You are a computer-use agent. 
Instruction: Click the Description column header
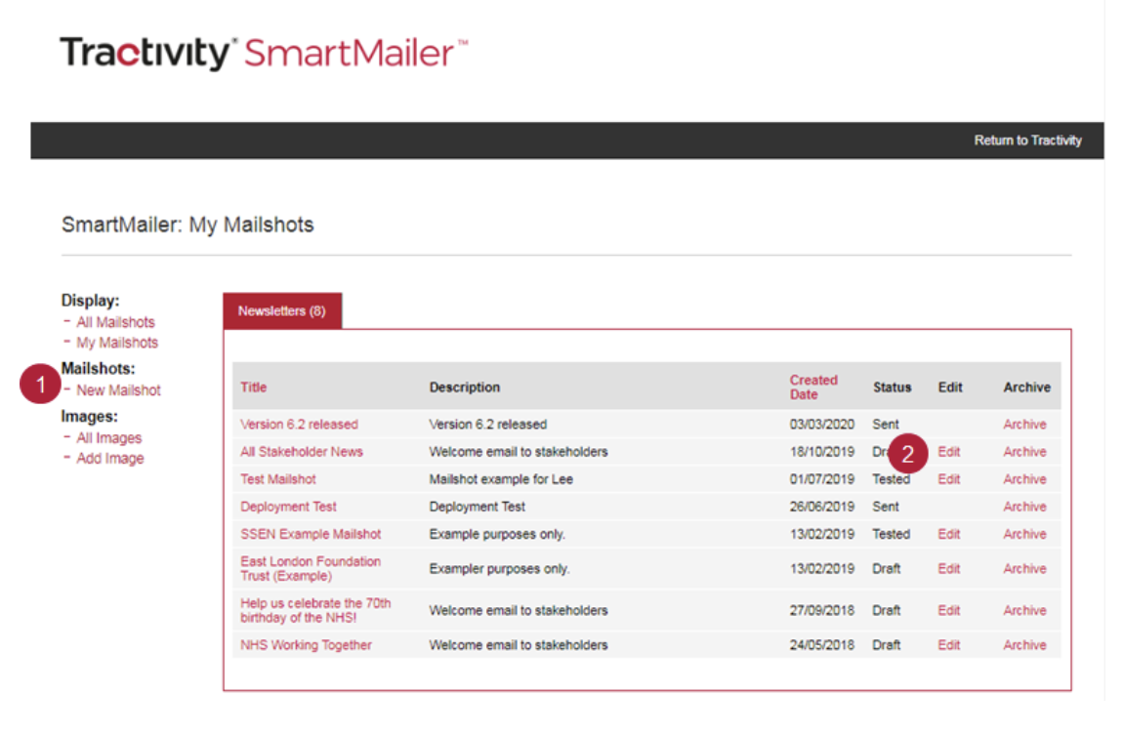[465, 388]
